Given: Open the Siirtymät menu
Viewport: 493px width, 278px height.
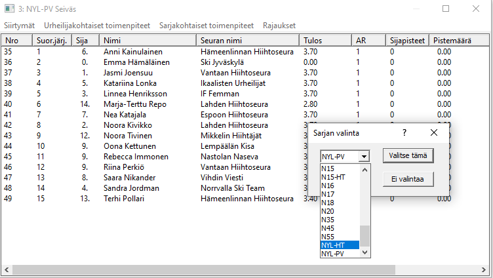Looking at the screenshot, I should pyautogui.click(x=20, y=26).
